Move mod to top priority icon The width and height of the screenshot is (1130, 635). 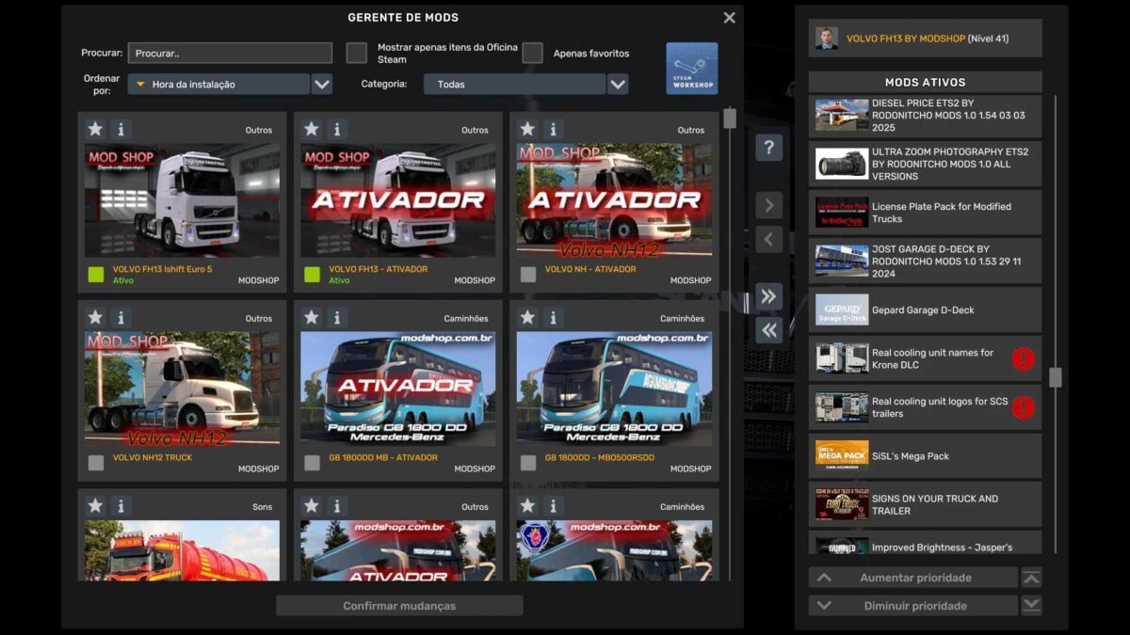click(x=1031, y=578)
